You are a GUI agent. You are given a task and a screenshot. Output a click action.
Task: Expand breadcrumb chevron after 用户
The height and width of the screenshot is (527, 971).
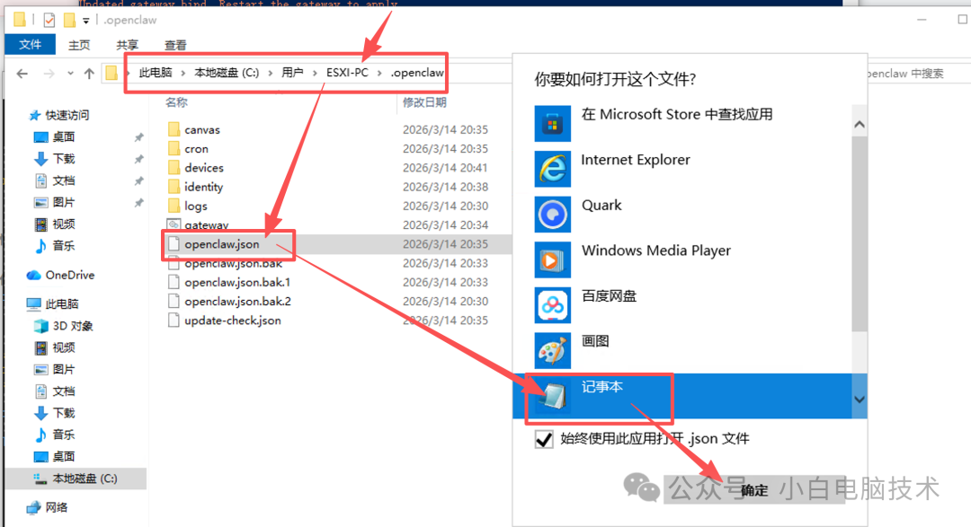tap(315, 73)
